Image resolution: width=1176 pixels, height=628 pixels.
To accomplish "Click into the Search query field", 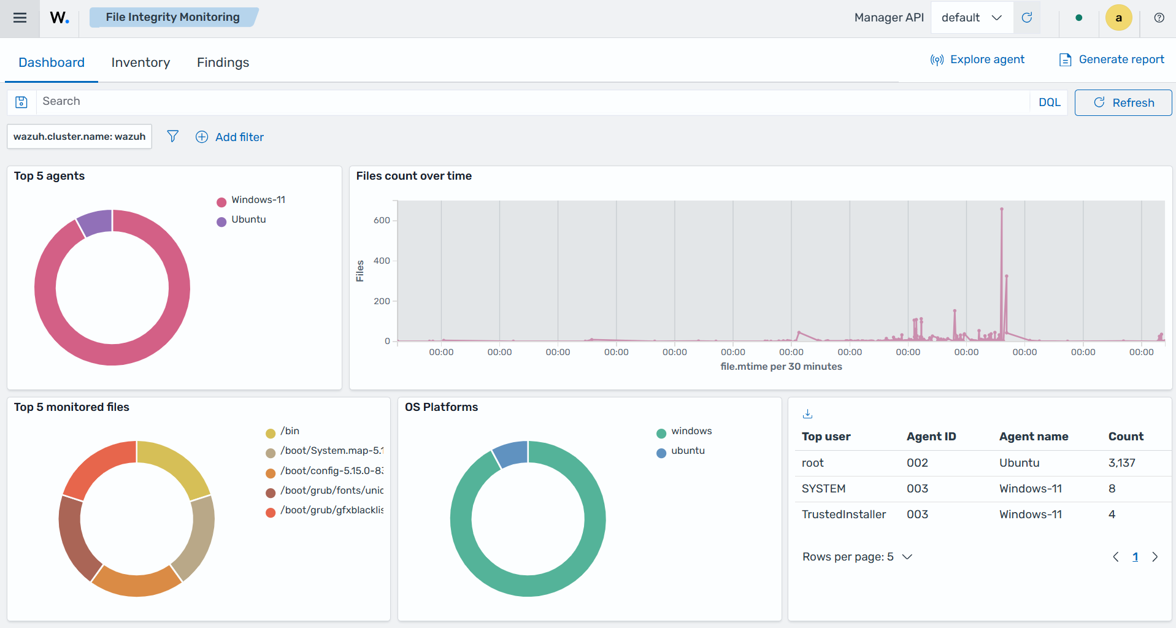I will 532,102.
